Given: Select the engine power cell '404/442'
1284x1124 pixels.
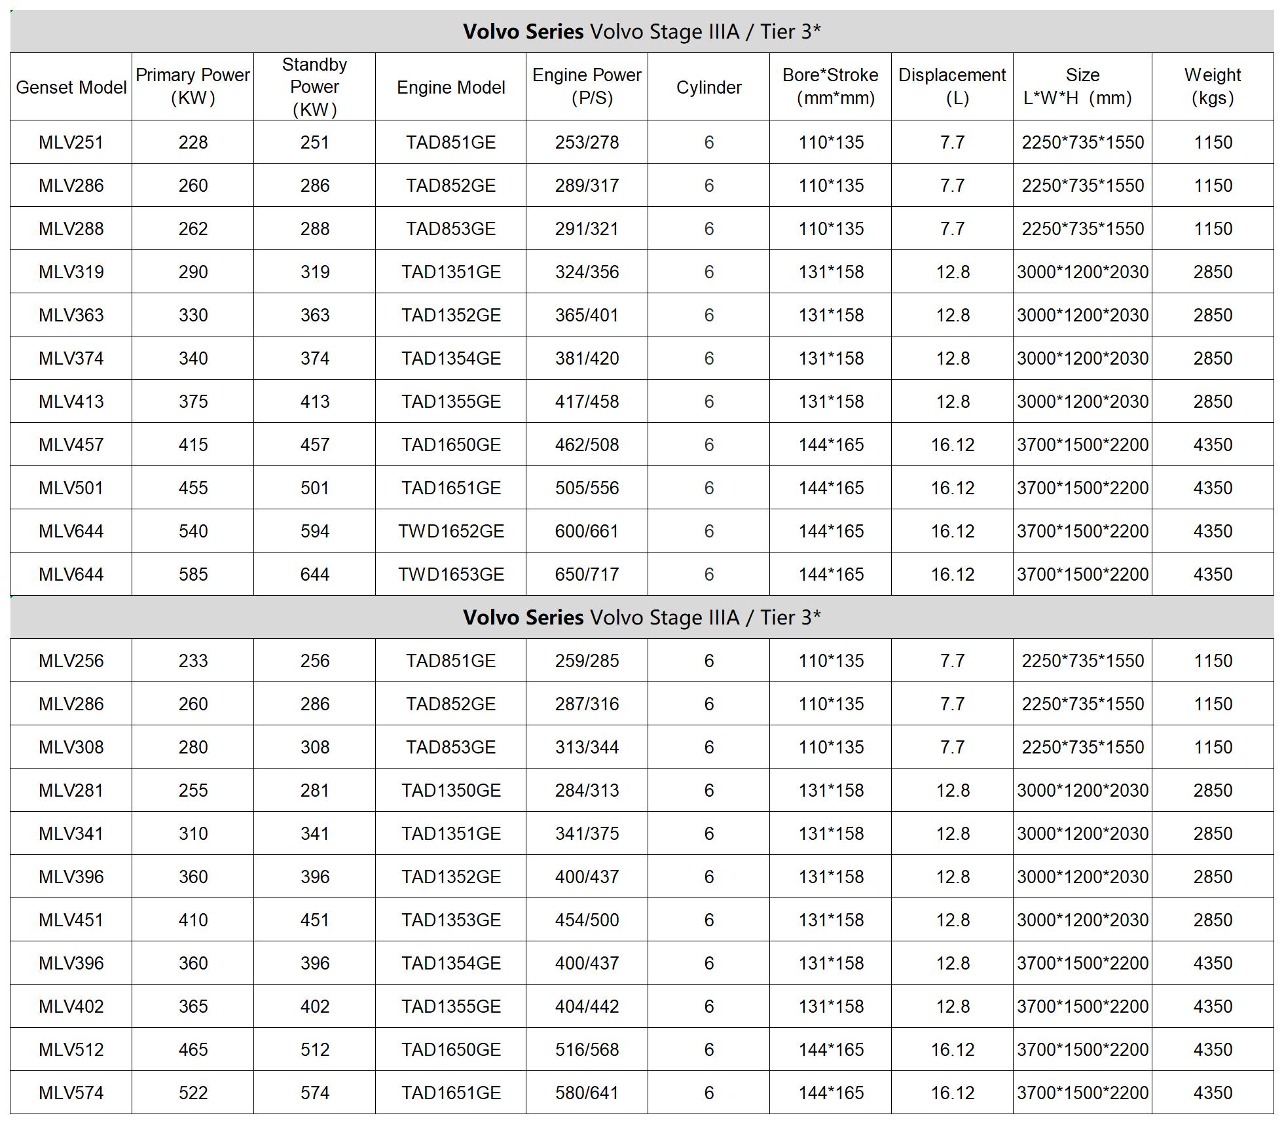Looking at the screenshot, I should click(x=587, y=1006).
